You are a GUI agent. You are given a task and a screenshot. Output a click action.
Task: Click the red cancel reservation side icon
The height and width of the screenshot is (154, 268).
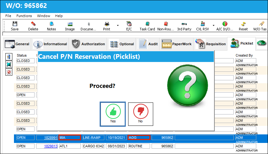point(9,72)
